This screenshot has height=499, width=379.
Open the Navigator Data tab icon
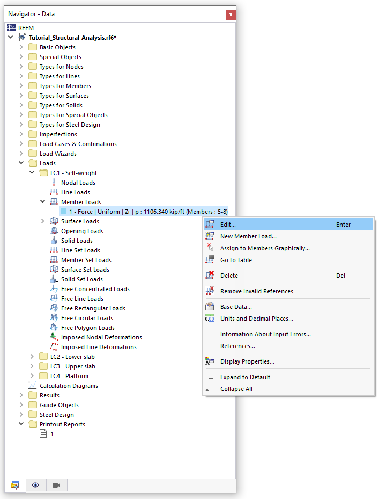(15, 486)
